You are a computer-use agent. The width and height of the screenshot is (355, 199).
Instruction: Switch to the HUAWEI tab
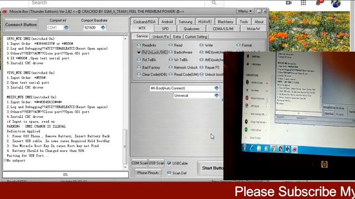click(x=205, y=22)
